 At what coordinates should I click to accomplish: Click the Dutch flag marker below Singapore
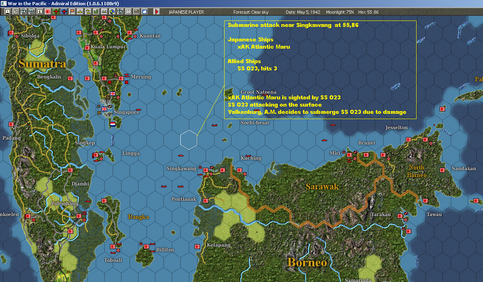[113, 124]
